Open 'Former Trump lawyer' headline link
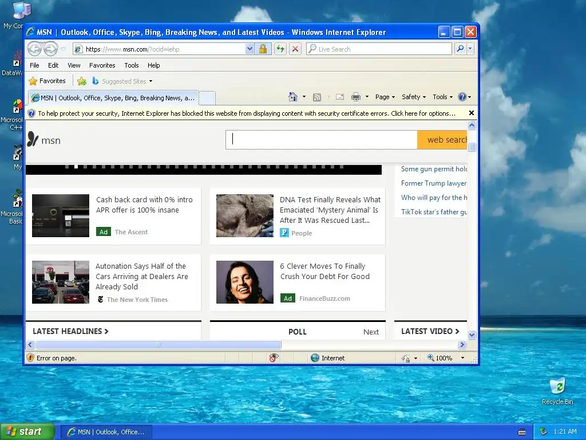The image size is (586, 440). click(x=434, y=183)
